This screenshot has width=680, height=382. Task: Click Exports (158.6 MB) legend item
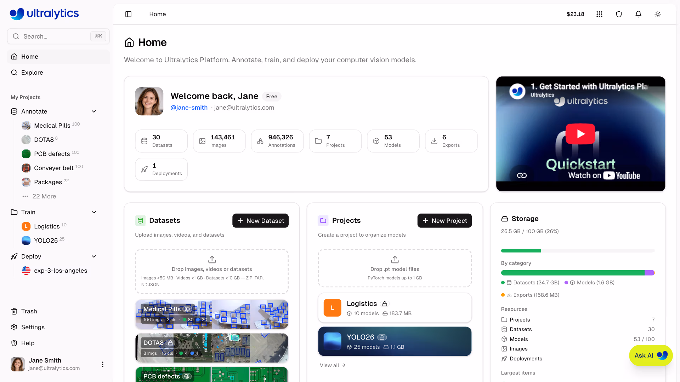click(x=530, y=295)
